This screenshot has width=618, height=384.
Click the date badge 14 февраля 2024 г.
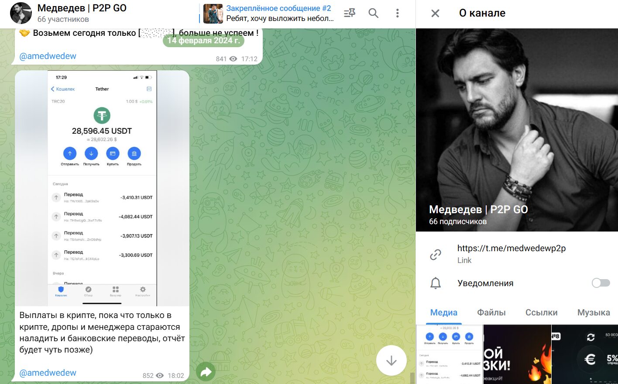(203, 41)
